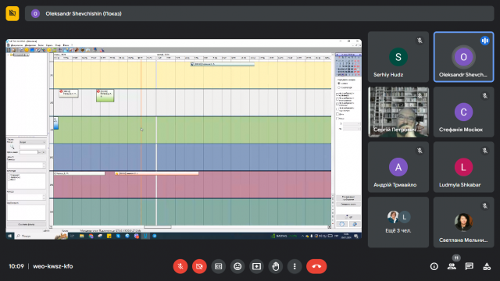The image size is (500, 281).
Task: Click the Стефанія Мосюк participant tile
Action: [x=463, y=112]
